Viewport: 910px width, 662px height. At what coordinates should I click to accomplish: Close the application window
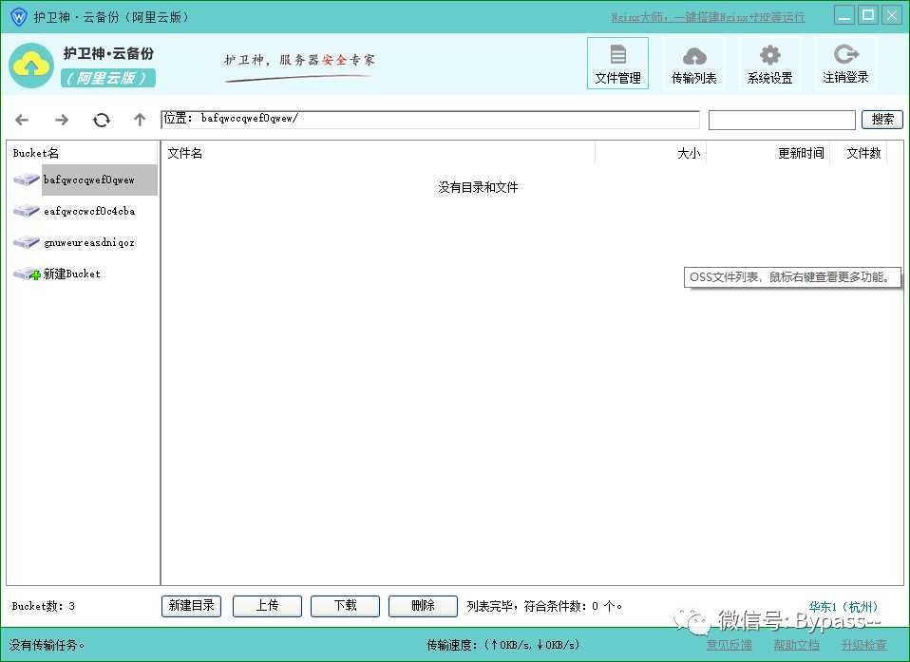[x=892, y=15]
